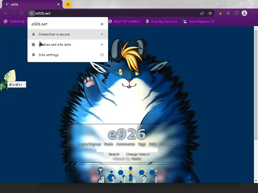Image resolution: width=258 pixels, height=193 pixels.
Task: Go to the Posts page link
Action: 109,144
